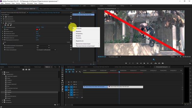The height and width of the screenshot is (108, 192).
Task: Toggle nest-as-sequence insert mode in timeline
Action: (x=66, y=72)
